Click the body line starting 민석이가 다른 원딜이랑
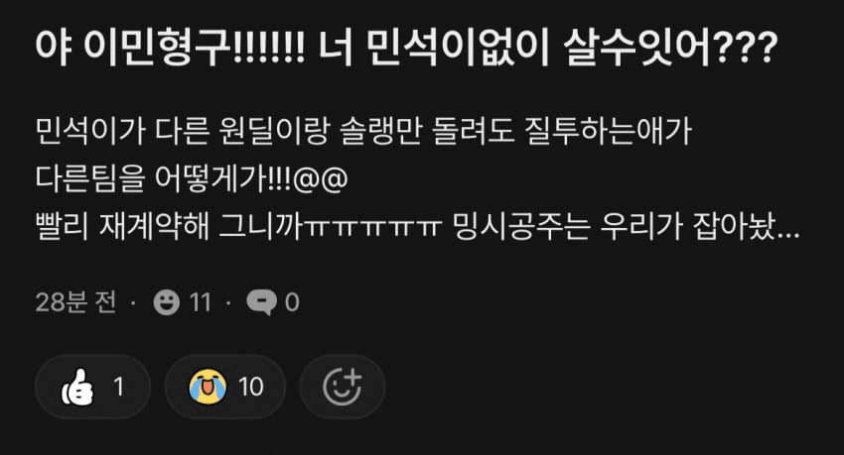 [363, 131]
